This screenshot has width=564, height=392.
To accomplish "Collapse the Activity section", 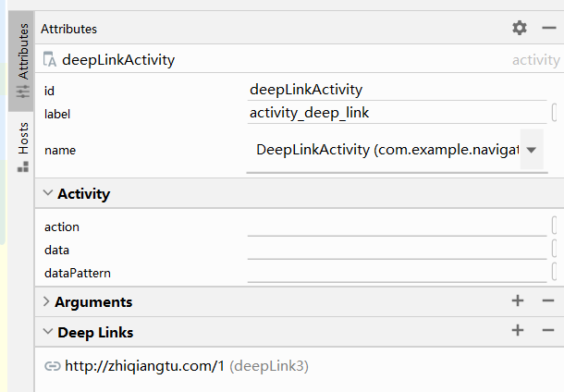I will (48, 194).
